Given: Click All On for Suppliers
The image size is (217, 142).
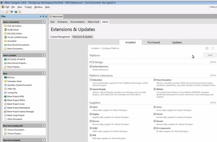Looking at the screenshot, I should 213,103.
